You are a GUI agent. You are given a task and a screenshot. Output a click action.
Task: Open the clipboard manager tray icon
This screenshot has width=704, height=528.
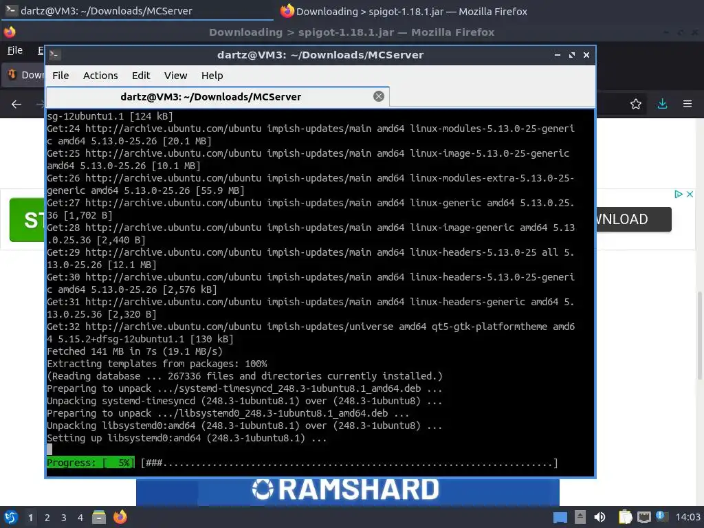click(625, 517)
